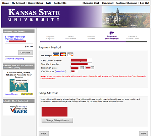Click the Billing Address heading
This screenshot has width=151, height=136.
click(48, 93)
